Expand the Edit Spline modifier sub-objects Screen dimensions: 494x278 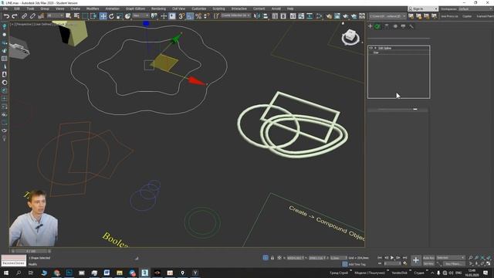375,48
